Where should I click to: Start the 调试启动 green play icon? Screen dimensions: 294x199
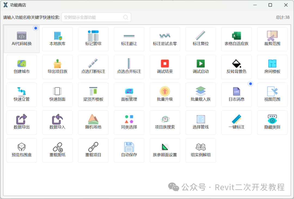pos(201,63)
